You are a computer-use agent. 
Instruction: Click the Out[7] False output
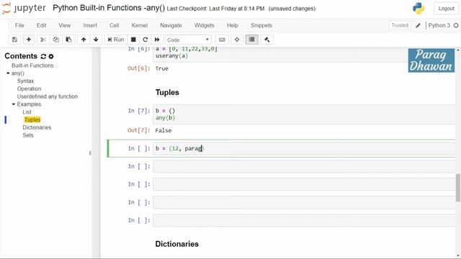pyautogui.click(x=164, y=131)
